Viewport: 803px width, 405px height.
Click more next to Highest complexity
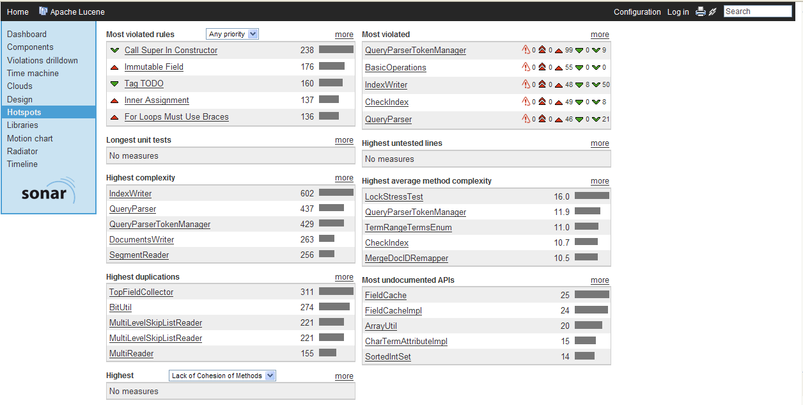[344, 178]
